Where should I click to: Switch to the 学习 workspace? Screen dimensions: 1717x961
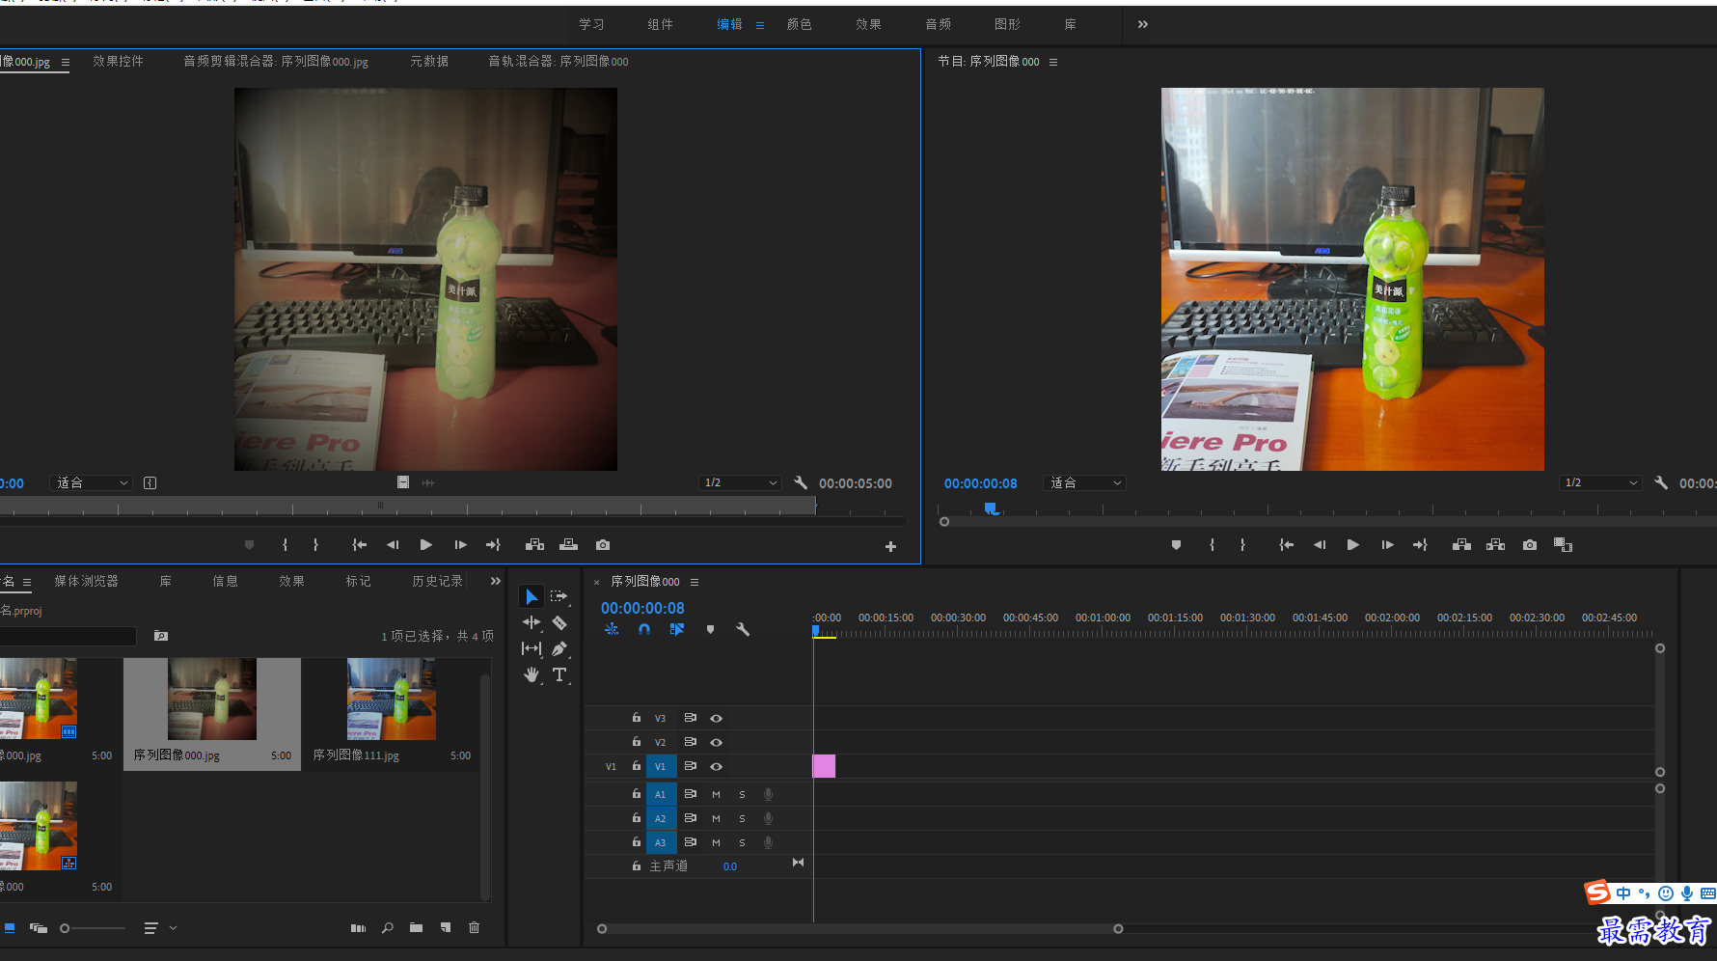[591, 24]
